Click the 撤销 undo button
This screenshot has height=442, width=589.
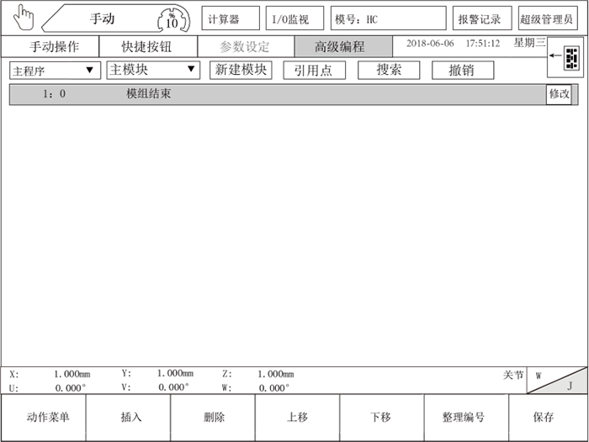tap(463, 71)
